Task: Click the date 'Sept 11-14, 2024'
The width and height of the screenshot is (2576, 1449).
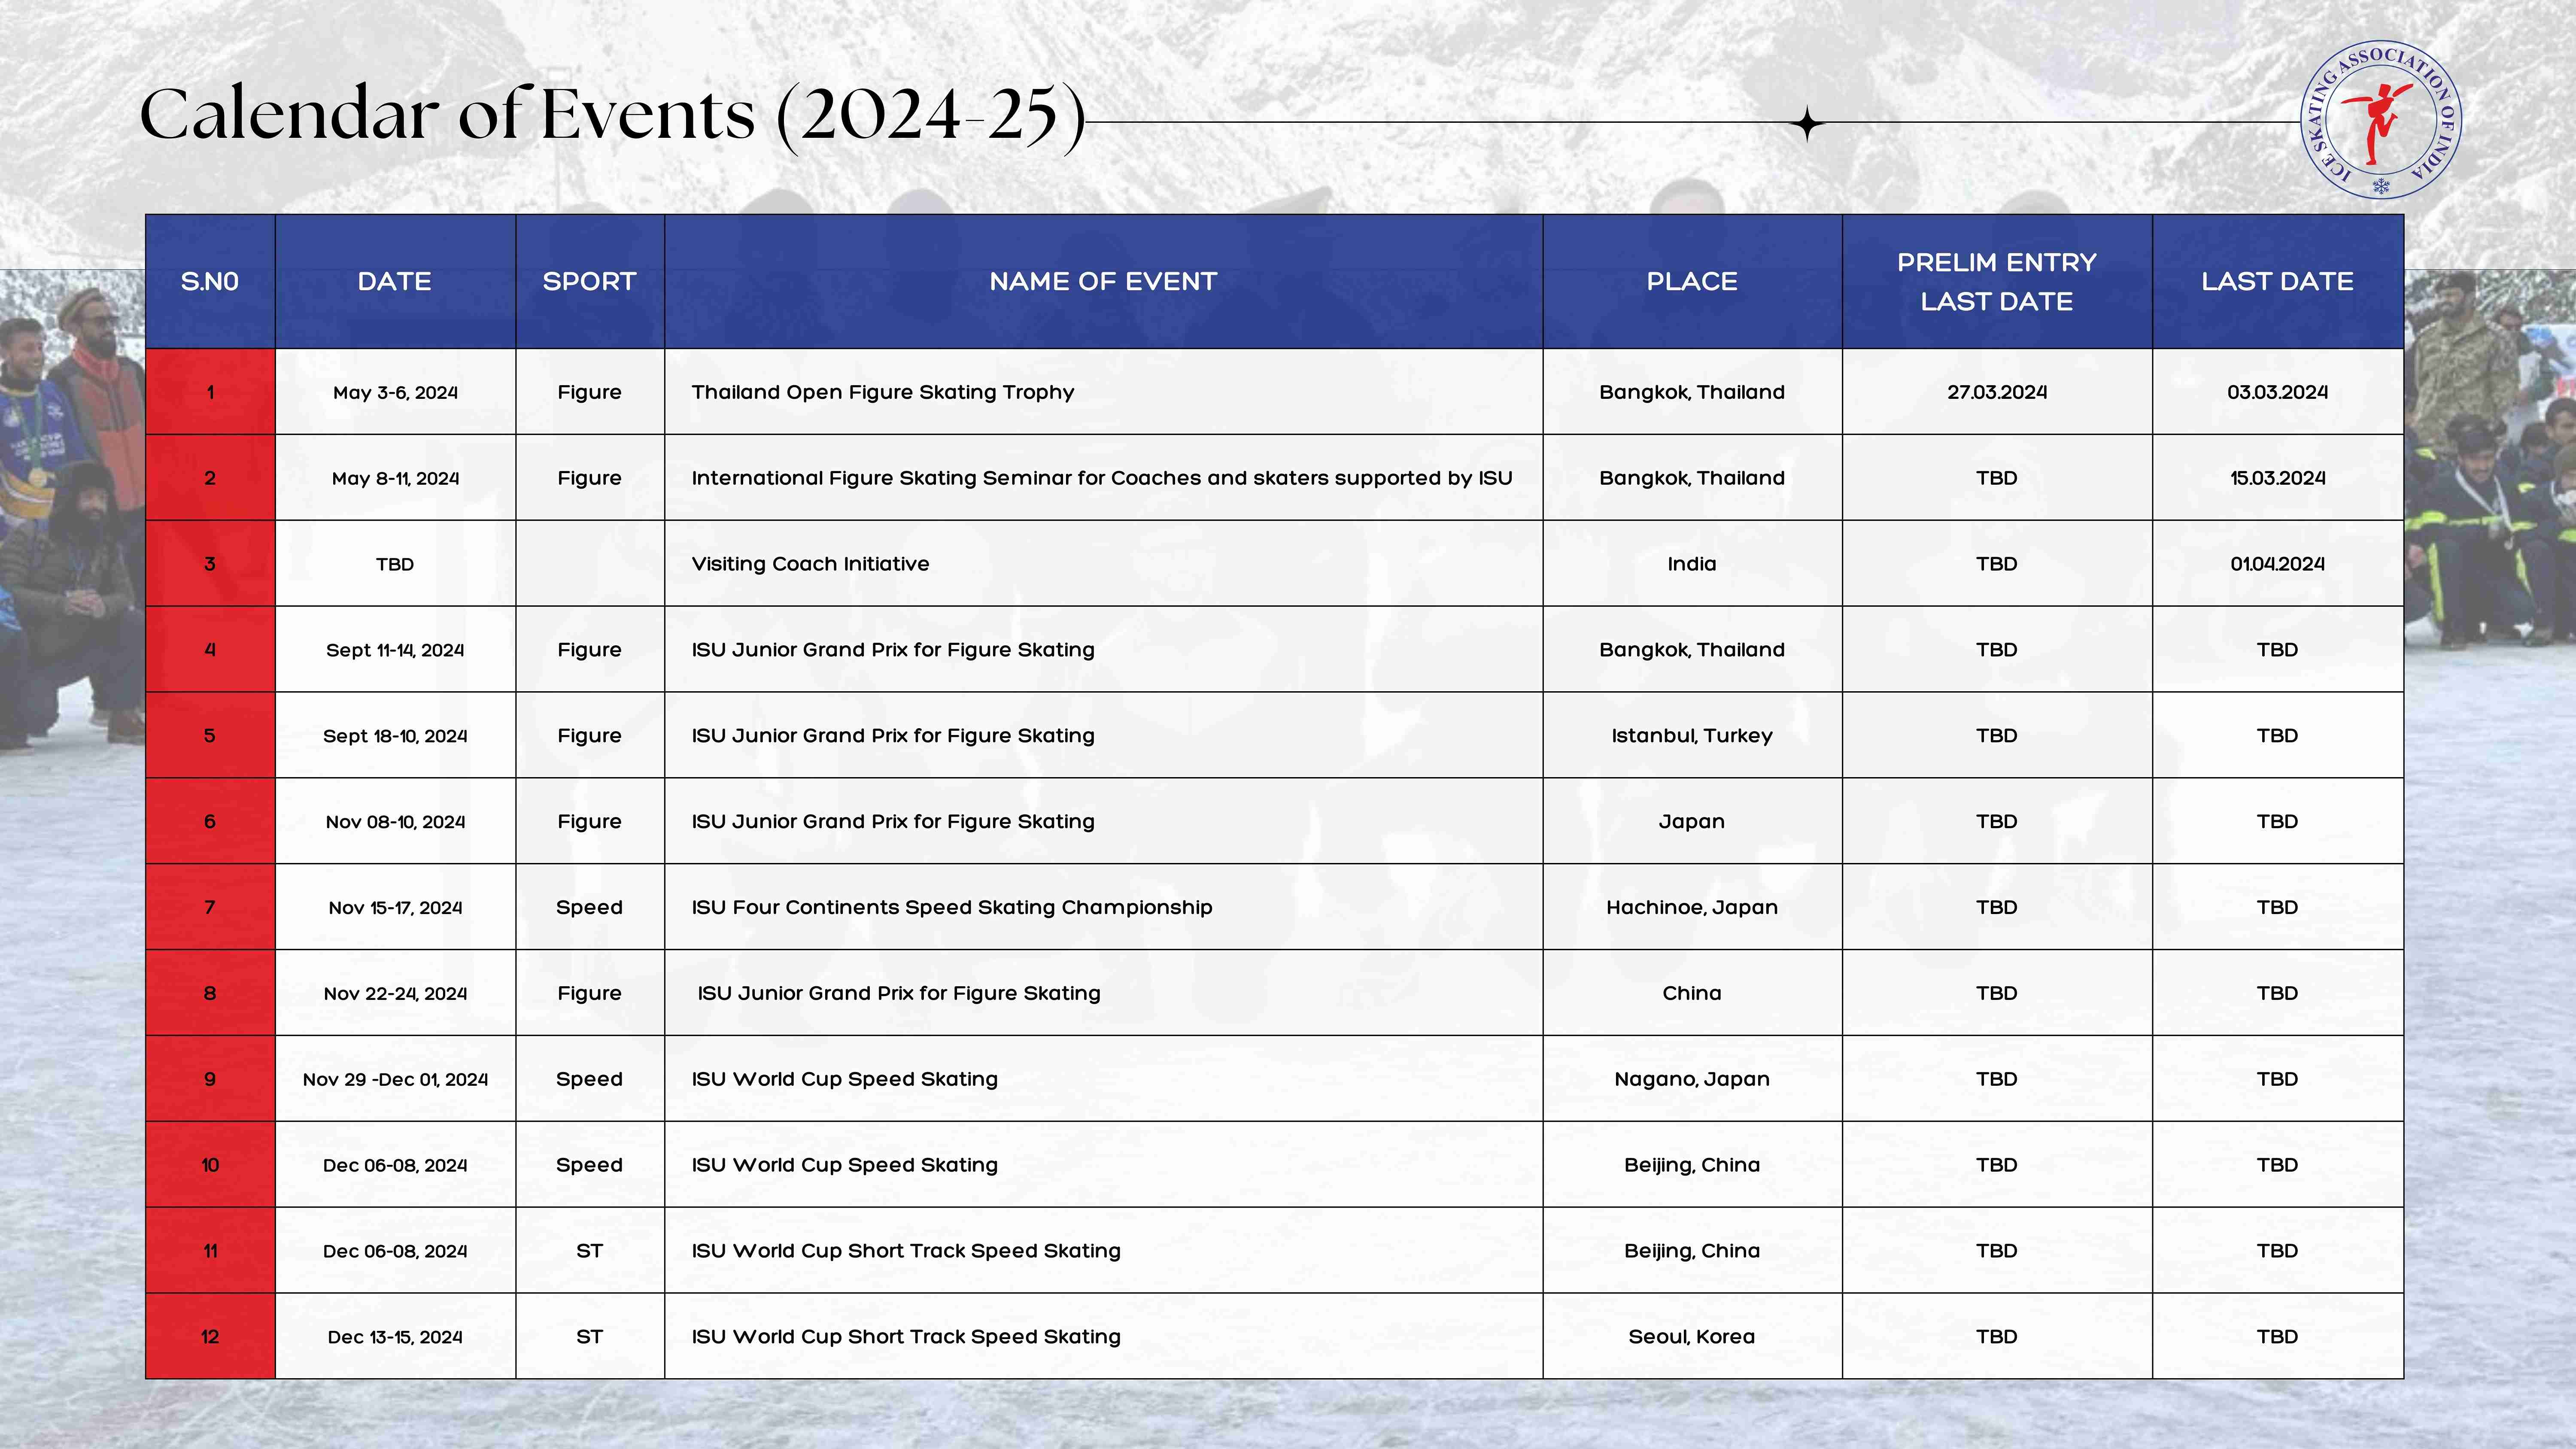Action: coord(395,650)
